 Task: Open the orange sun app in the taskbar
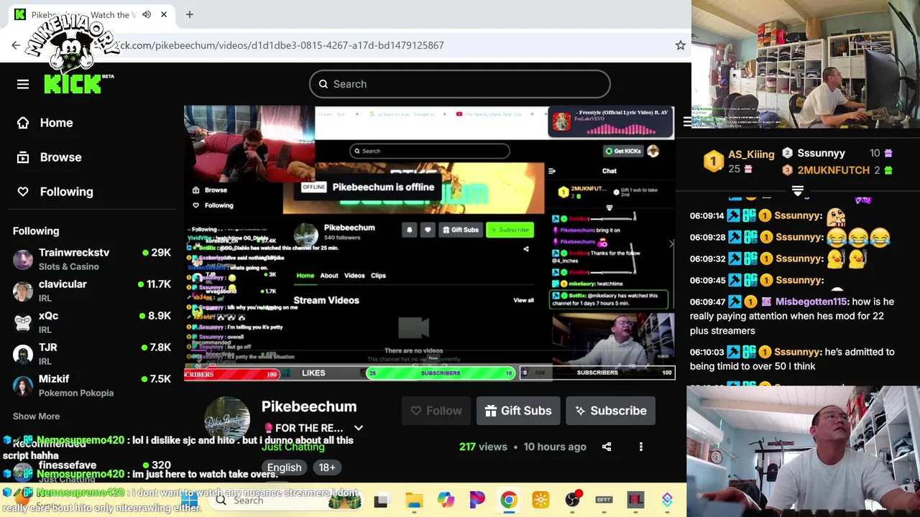pos(540,500)
